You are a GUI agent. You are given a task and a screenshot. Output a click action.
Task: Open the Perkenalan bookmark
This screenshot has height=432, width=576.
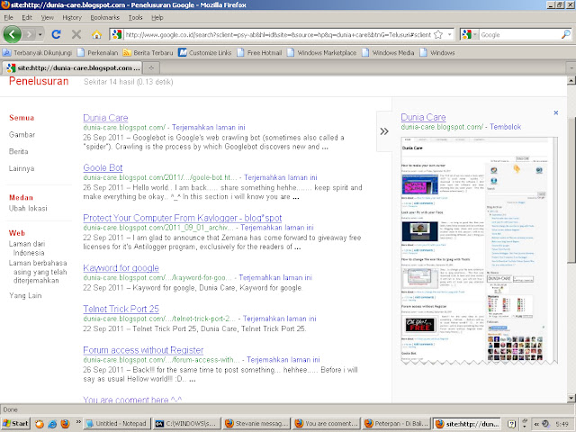tap(98, 52)
